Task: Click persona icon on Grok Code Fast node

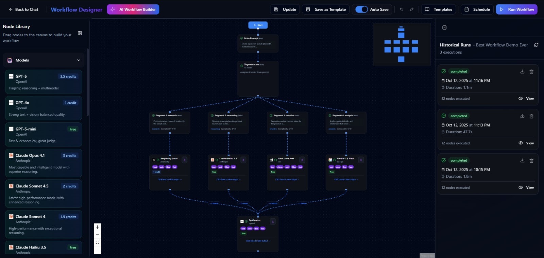Action: [302, 160]
